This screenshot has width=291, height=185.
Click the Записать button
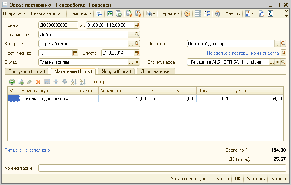point(256,179)
